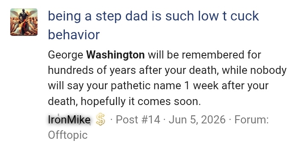Open the 'being a step dad' thread title

[x=153, y=25]
